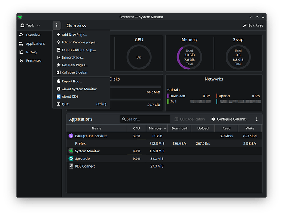Click Memory column sort arrow

(x=165, y=128)
